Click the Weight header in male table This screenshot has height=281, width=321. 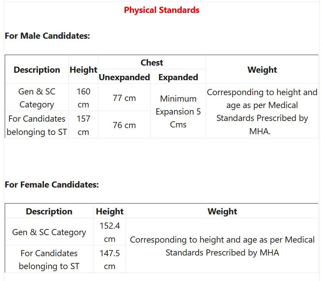(x=262, y=70)
